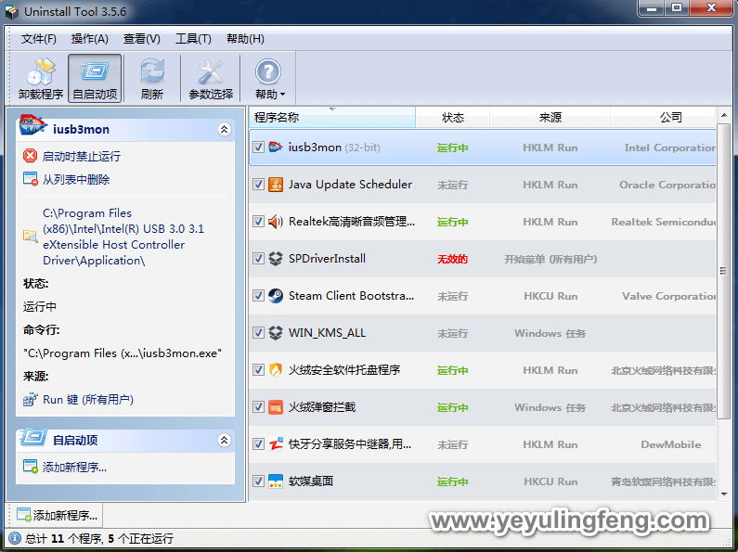This screenshot has width=738, height=552.
Task: Uncheck the WIN_KMS_ALL checkbox
Action: pyautogui.click(x=258, y=333)
